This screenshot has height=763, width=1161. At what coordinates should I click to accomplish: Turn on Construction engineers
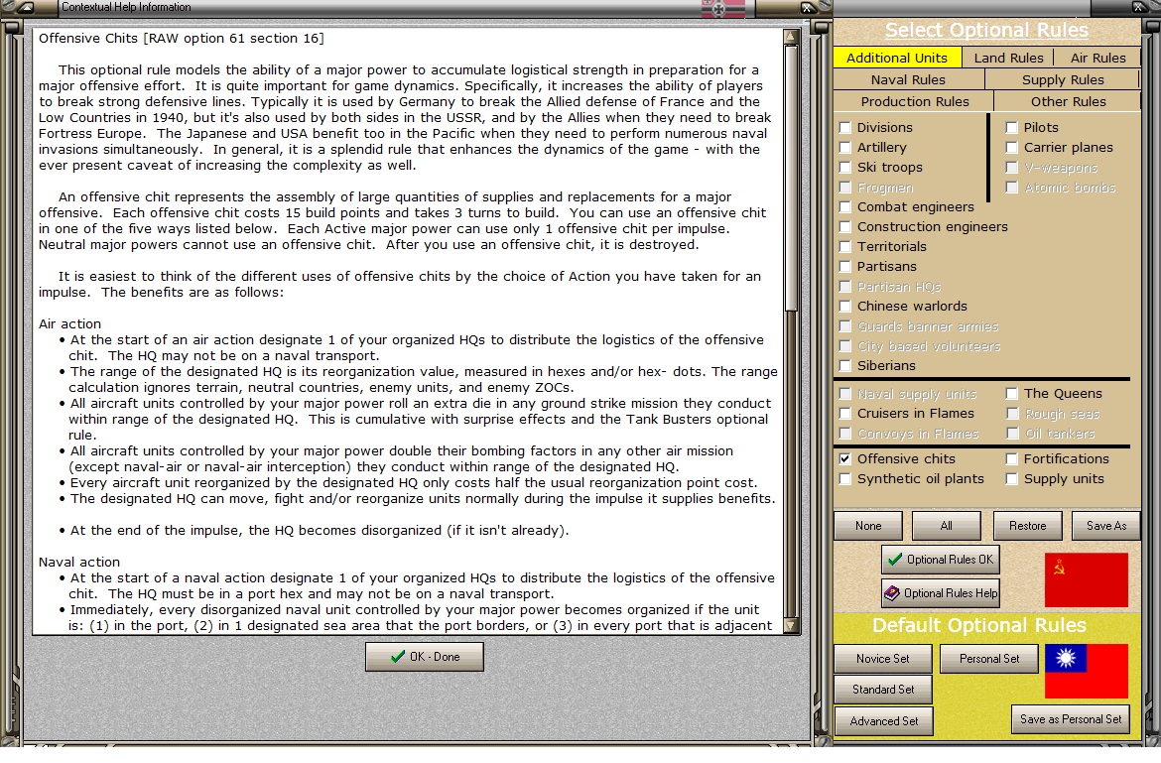(844, 226)
